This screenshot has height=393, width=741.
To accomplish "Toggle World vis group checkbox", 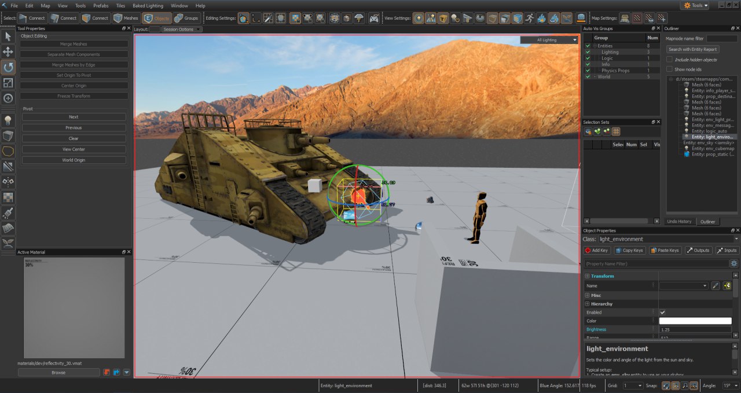I will pyautogui.click(x=588, y=76).
